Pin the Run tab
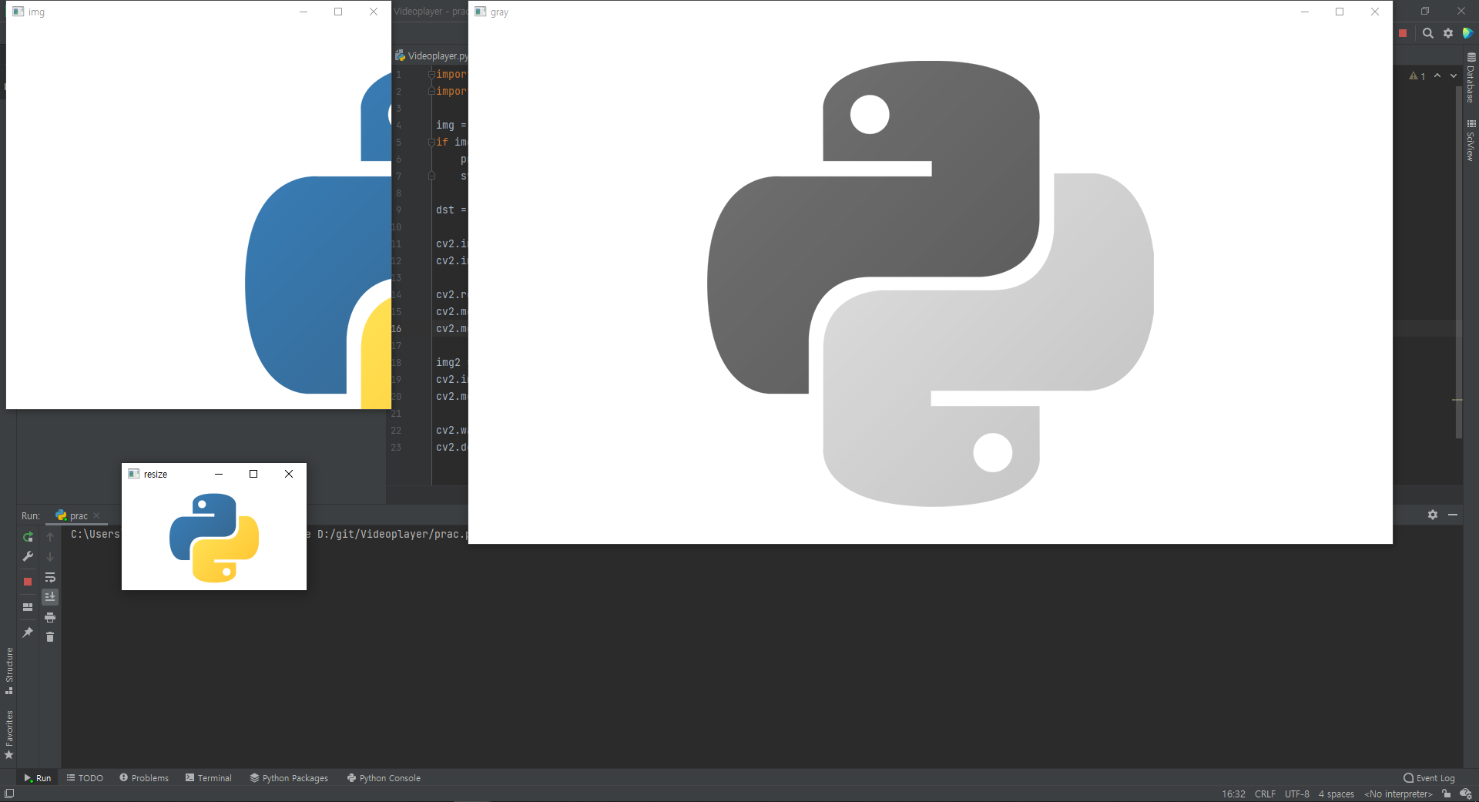The width and height of the screenshot is (1479, 802). click(28, 633)
